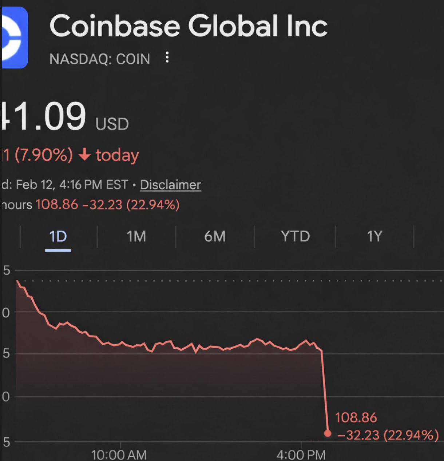The image size is (444, 461).
Task: Click the Coinbase logo icon
Action: 15,37
